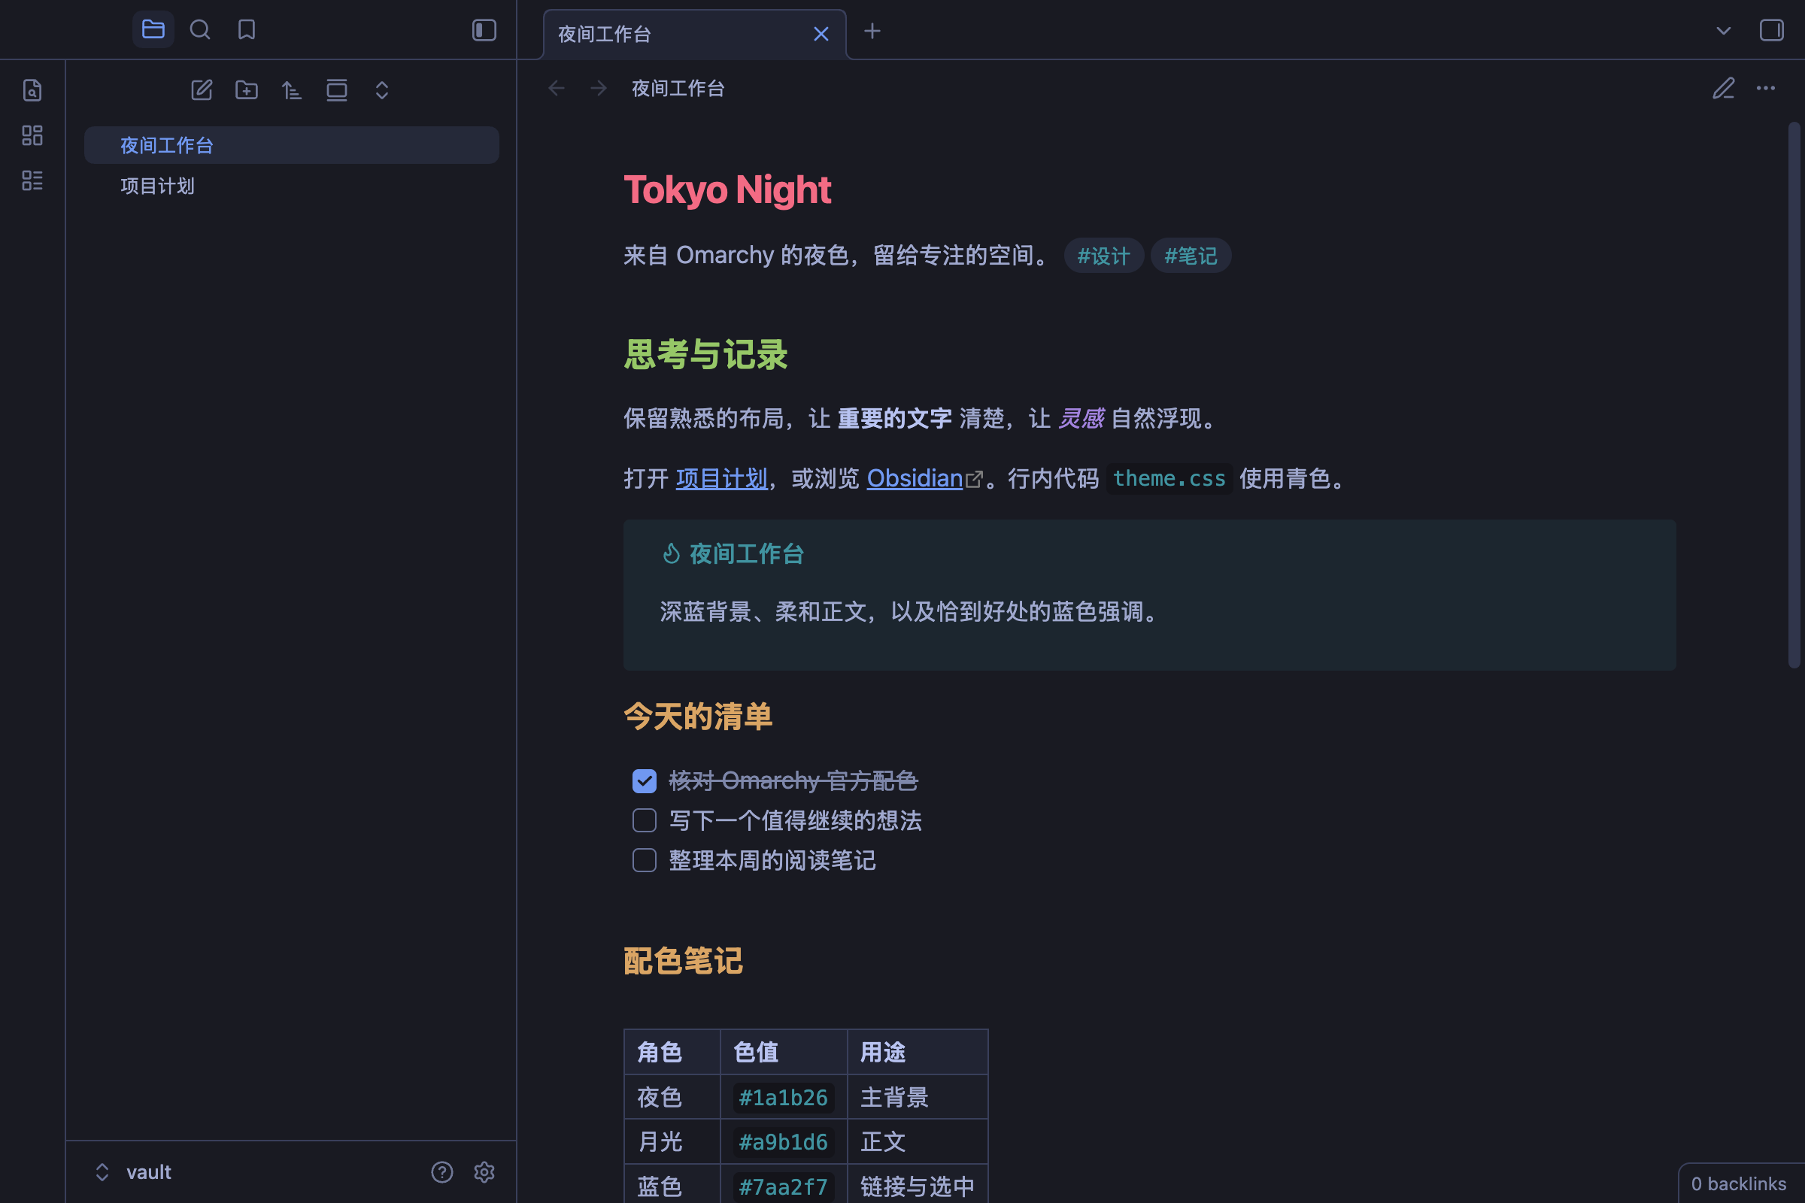This screenshot has height=1203, width=1805.
Task: Click the 色值 table header
Action: 784,1052
